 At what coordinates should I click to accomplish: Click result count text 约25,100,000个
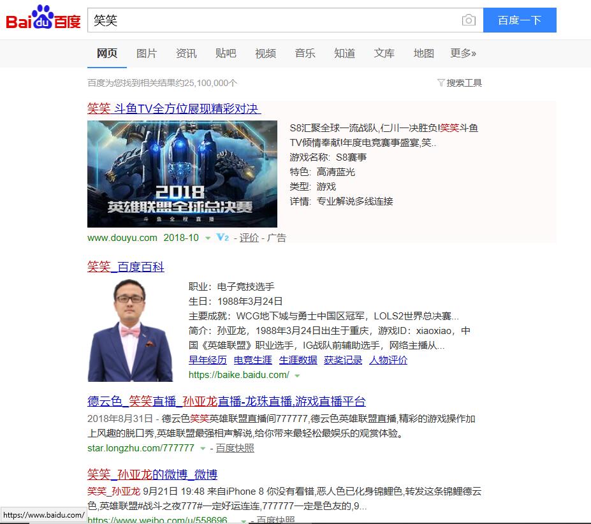[x=207, y=83]
